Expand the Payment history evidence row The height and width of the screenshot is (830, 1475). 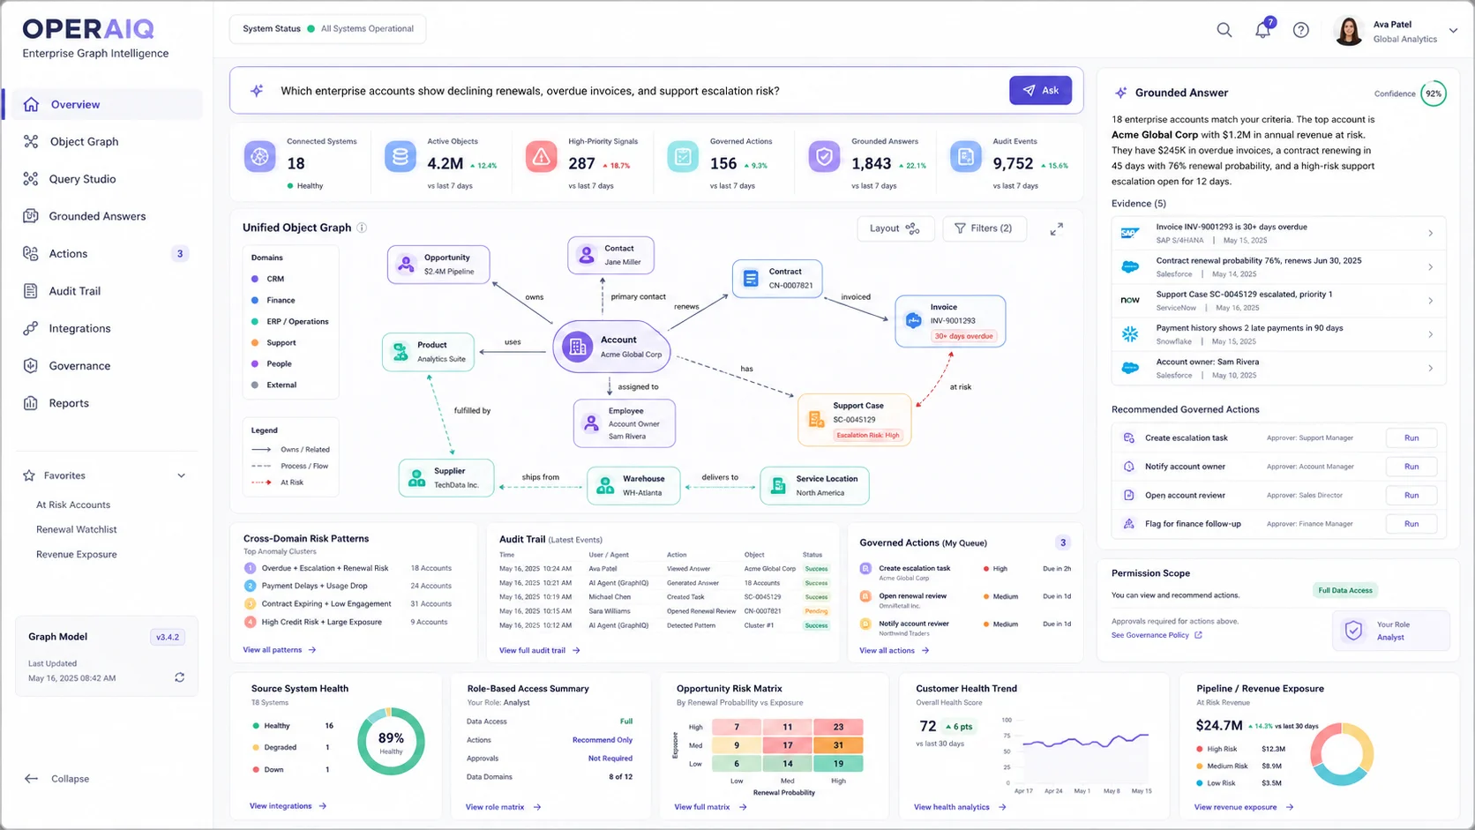pyautogui.click(x=1278, y=334)
